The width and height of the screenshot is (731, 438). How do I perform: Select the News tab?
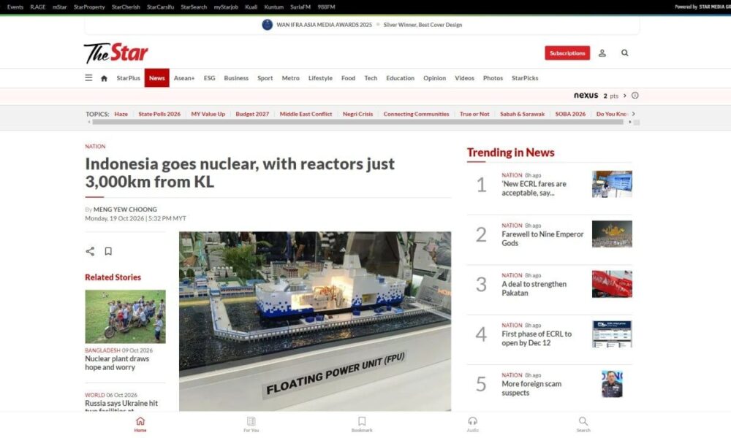156,77
